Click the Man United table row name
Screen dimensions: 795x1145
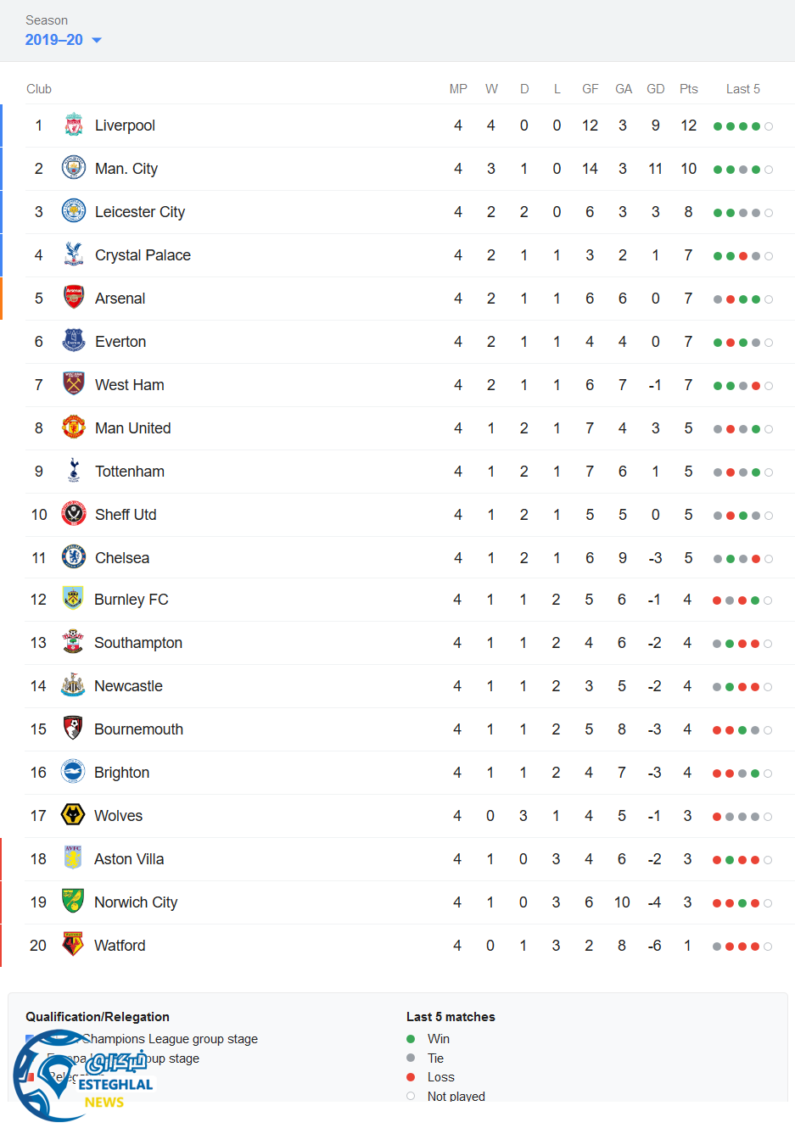pos(132,428)
